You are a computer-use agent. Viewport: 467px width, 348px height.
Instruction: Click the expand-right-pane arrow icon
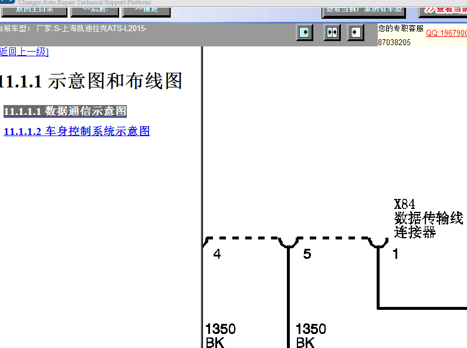[x=356, y=32]
